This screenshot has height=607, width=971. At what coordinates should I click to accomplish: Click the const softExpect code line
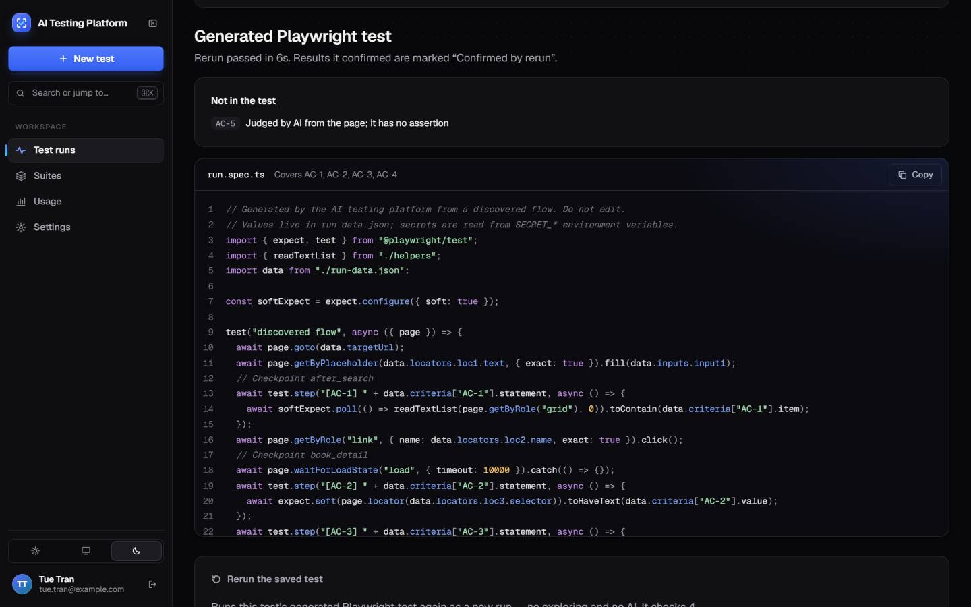(x=362, y=301)
